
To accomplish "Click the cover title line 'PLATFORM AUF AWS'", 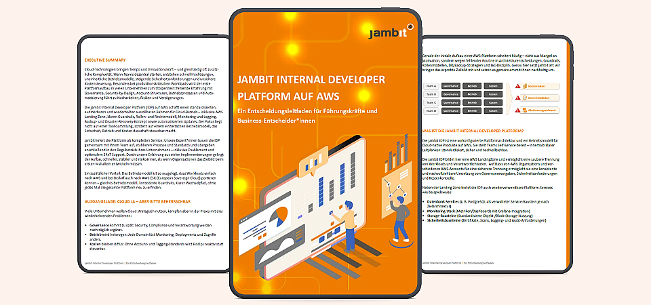I will click(288, 97).
